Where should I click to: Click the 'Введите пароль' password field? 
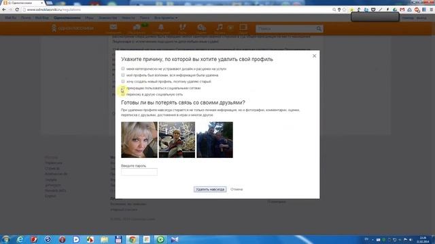(x=139, y=171)
